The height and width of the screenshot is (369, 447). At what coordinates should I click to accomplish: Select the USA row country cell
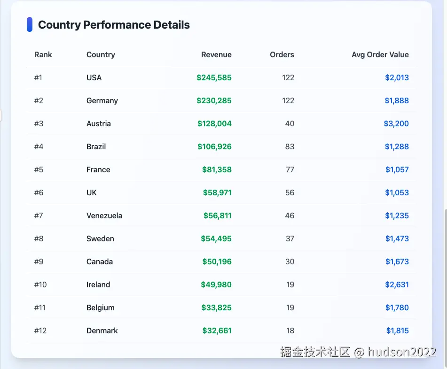coord(94,77)
